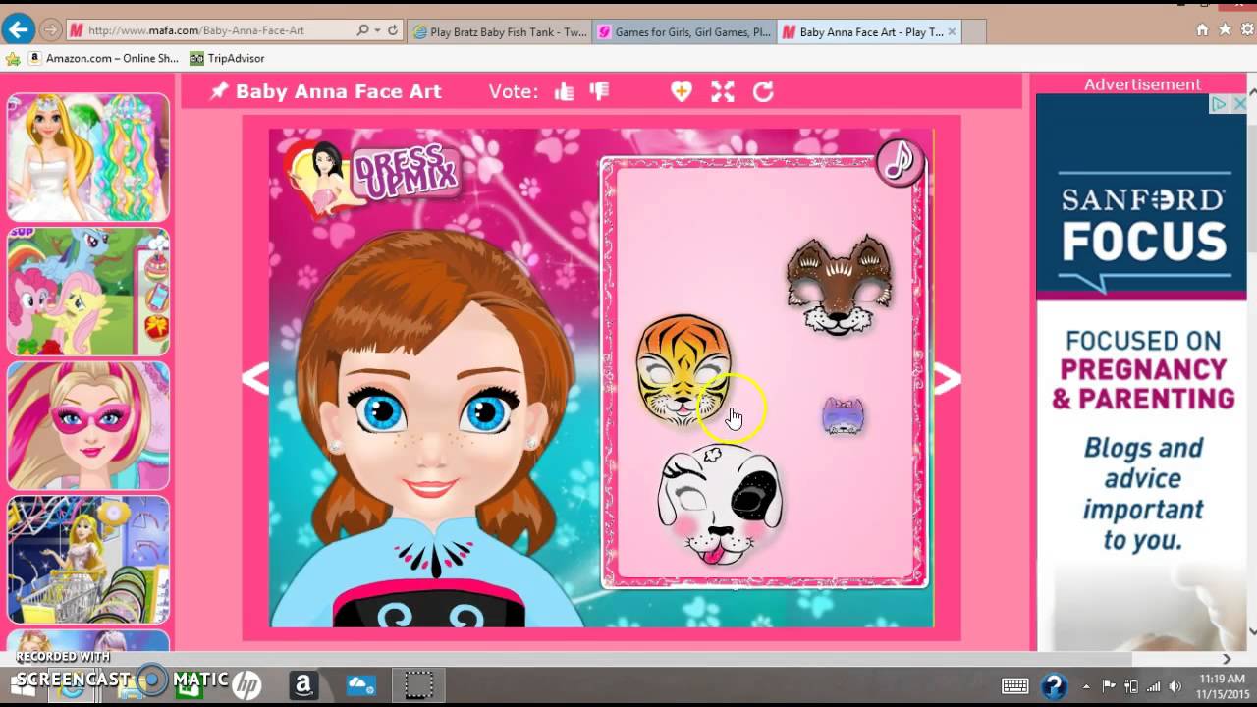Open the shopping cart princess game thumbnail

click(x=88, y=560)
